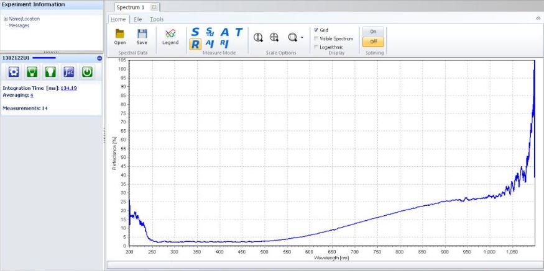Enable the Visible Spectrum checkbox
Screen dimensions: 544x271
pos(316,38)
